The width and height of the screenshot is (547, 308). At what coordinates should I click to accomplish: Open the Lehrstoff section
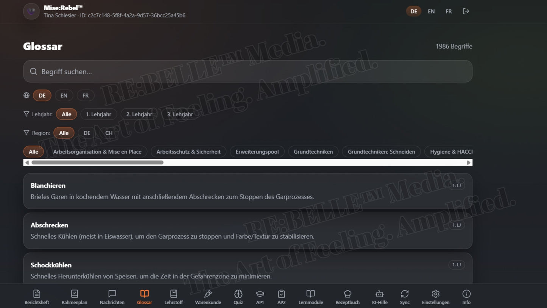(173, 297)
